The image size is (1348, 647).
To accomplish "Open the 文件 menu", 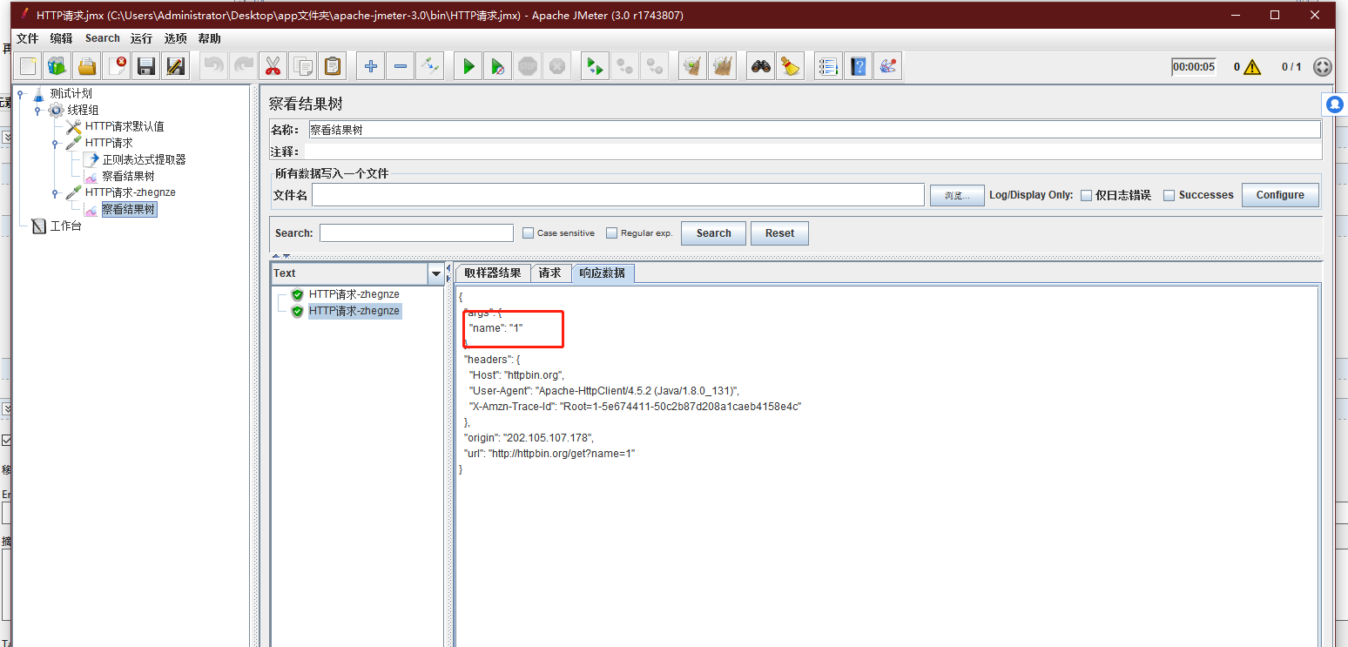I will pyautogui.click(x=27, y=38).
